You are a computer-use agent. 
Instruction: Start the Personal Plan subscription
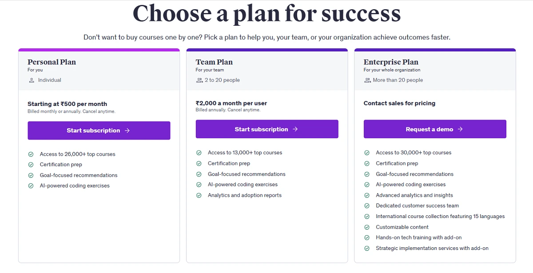point(99,131)
